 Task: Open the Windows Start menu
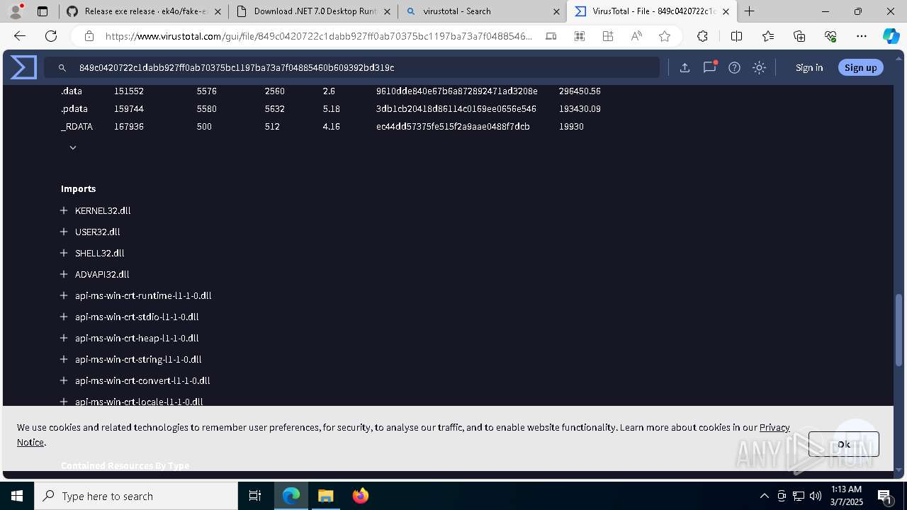17,496
